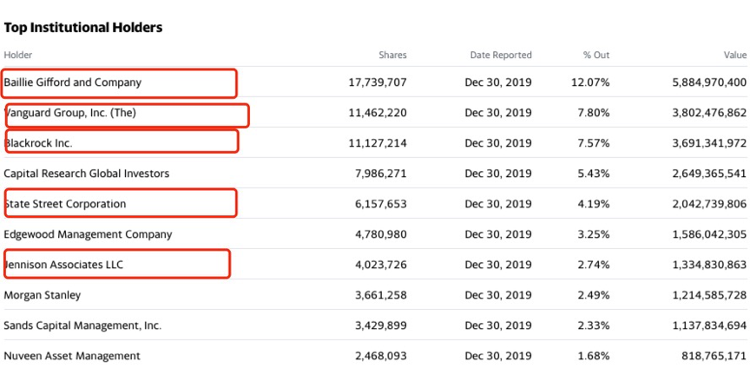The width and height of the screenshot is (750, 368).
Task: Select the Value column header
Action: point(735,56)
